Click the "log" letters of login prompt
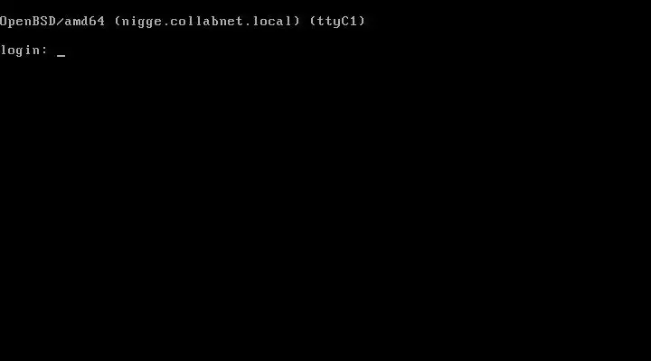The image size is (651, 361). point(12,51)
